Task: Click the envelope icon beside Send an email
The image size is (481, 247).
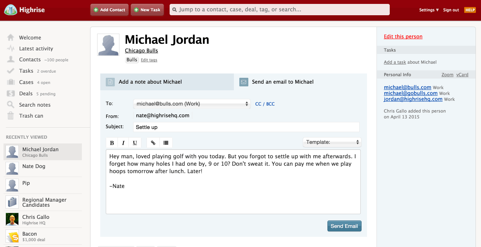Action: (x=244, y=82)
